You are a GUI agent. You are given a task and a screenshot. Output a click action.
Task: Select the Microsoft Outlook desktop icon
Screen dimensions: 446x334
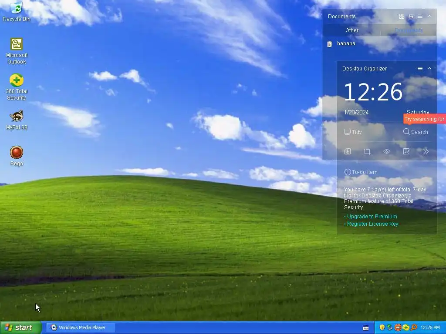point(17,51)
